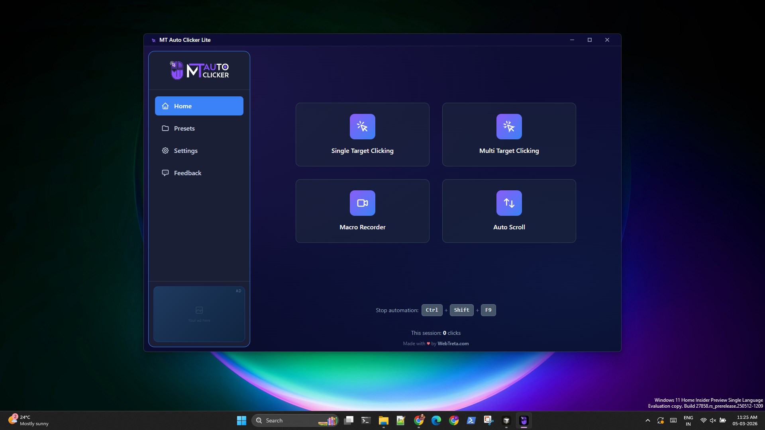Open the touch keyboard tray icon

point(673,420)
